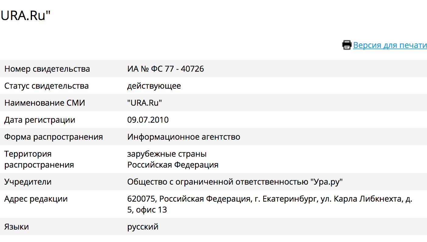Click the printer icon
This screenshot has height=242, width=427.
click(x=347, y=45)
